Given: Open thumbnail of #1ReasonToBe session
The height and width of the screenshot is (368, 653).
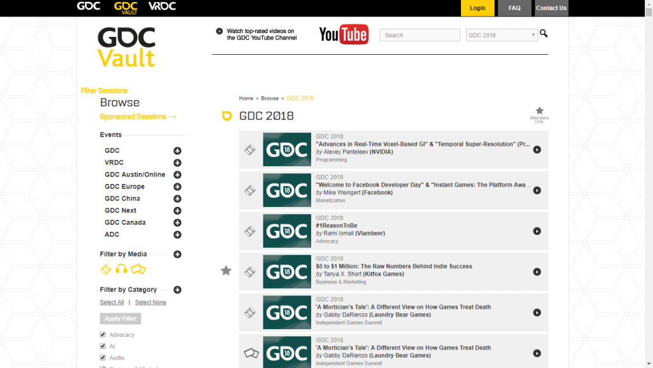Looking at the screenshot, I should 287,231.
